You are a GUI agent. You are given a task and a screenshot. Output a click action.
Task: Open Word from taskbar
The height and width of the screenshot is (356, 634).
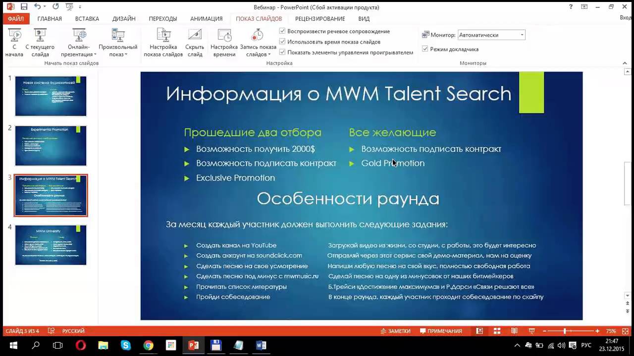pos(261,346)
